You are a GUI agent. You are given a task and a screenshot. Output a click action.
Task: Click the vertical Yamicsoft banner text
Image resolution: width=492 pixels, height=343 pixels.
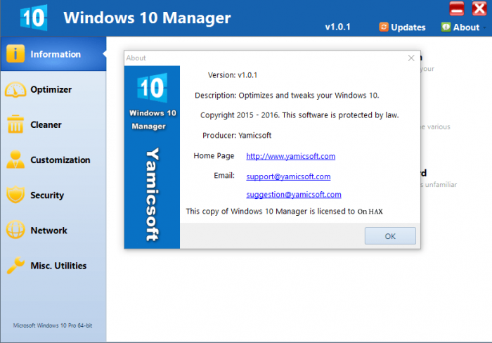pos(153,195)
